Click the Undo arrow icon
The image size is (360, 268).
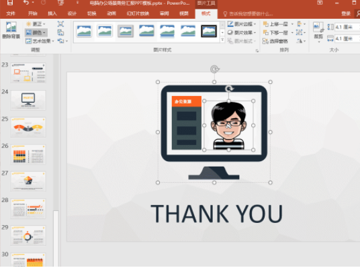coord(26,3)
